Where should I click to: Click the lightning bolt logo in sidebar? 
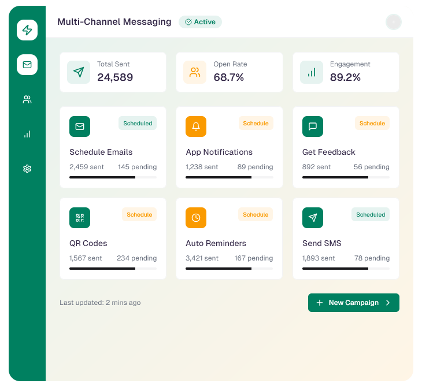[x=27, y=30]
